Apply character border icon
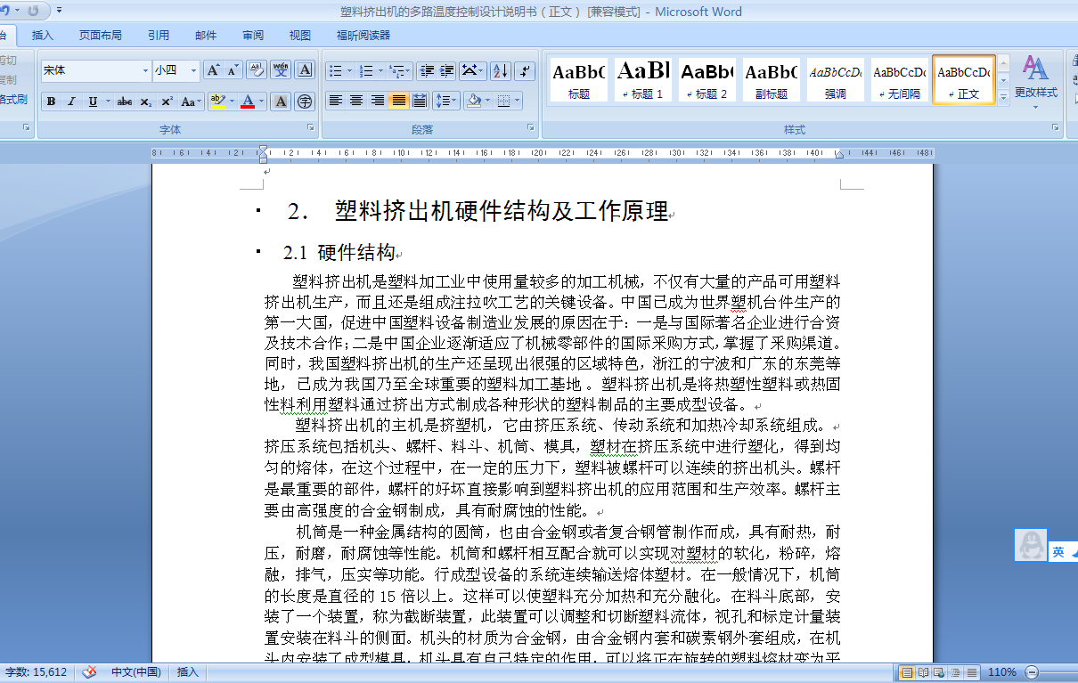 [305, 70]
